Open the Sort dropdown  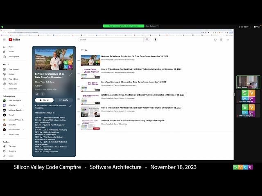(x=85, y=50)
